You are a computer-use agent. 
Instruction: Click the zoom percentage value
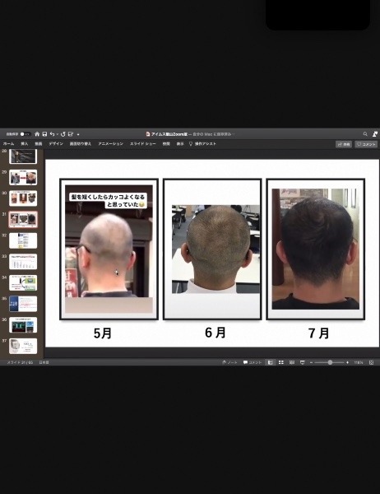pyautogui.click(x=359, y=362)
